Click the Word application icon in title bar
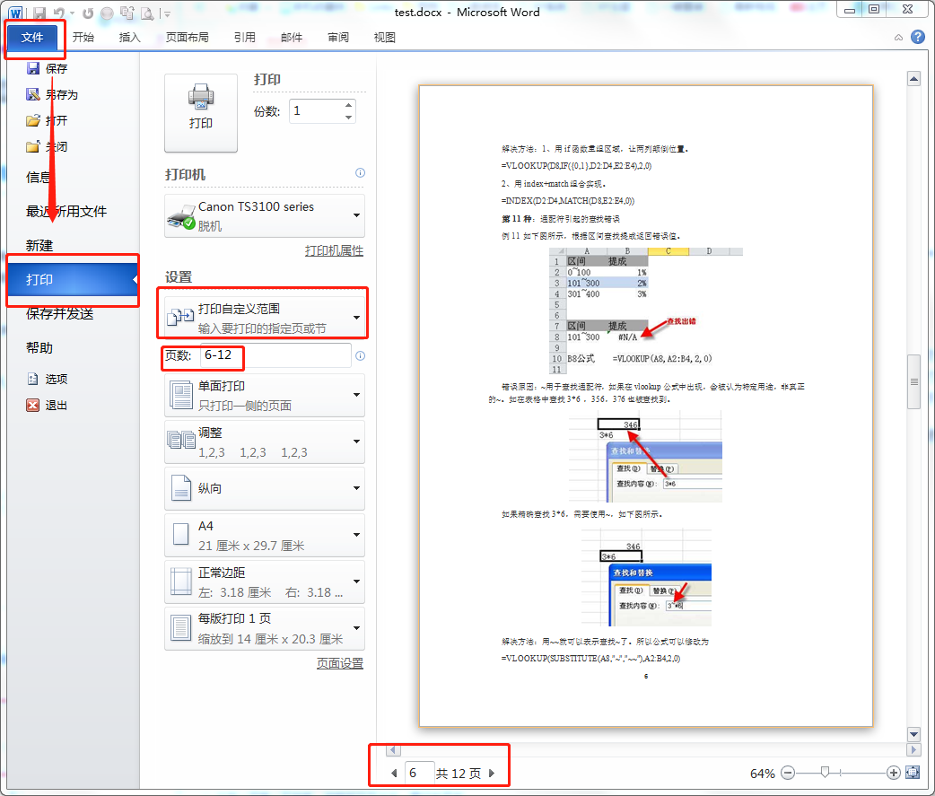This screenshot has width=935, height=796. (x=15, y=13)
